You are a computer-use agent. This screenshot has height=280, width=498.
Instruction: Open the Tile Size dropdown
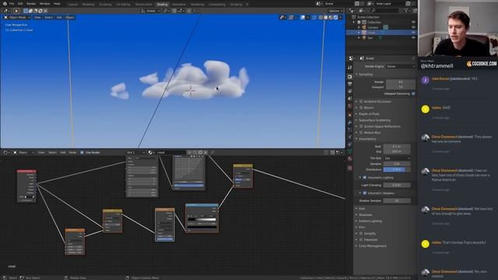pos(397,158)
